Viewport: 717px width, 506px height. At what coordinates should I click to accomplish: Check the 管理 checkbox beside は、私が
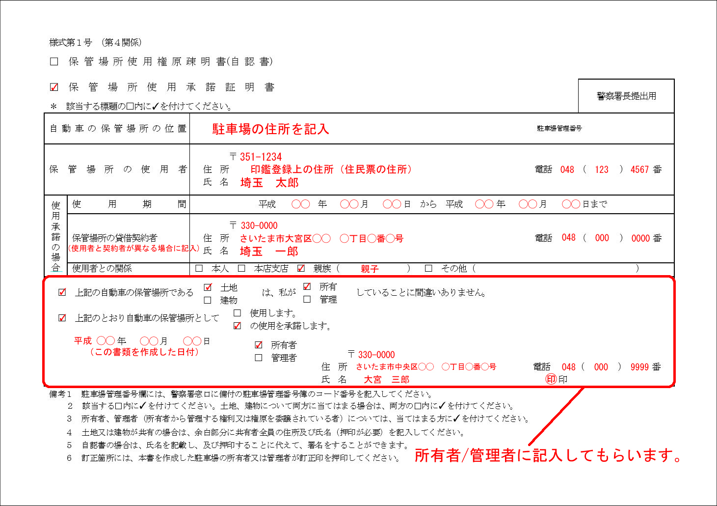[307, 299]
